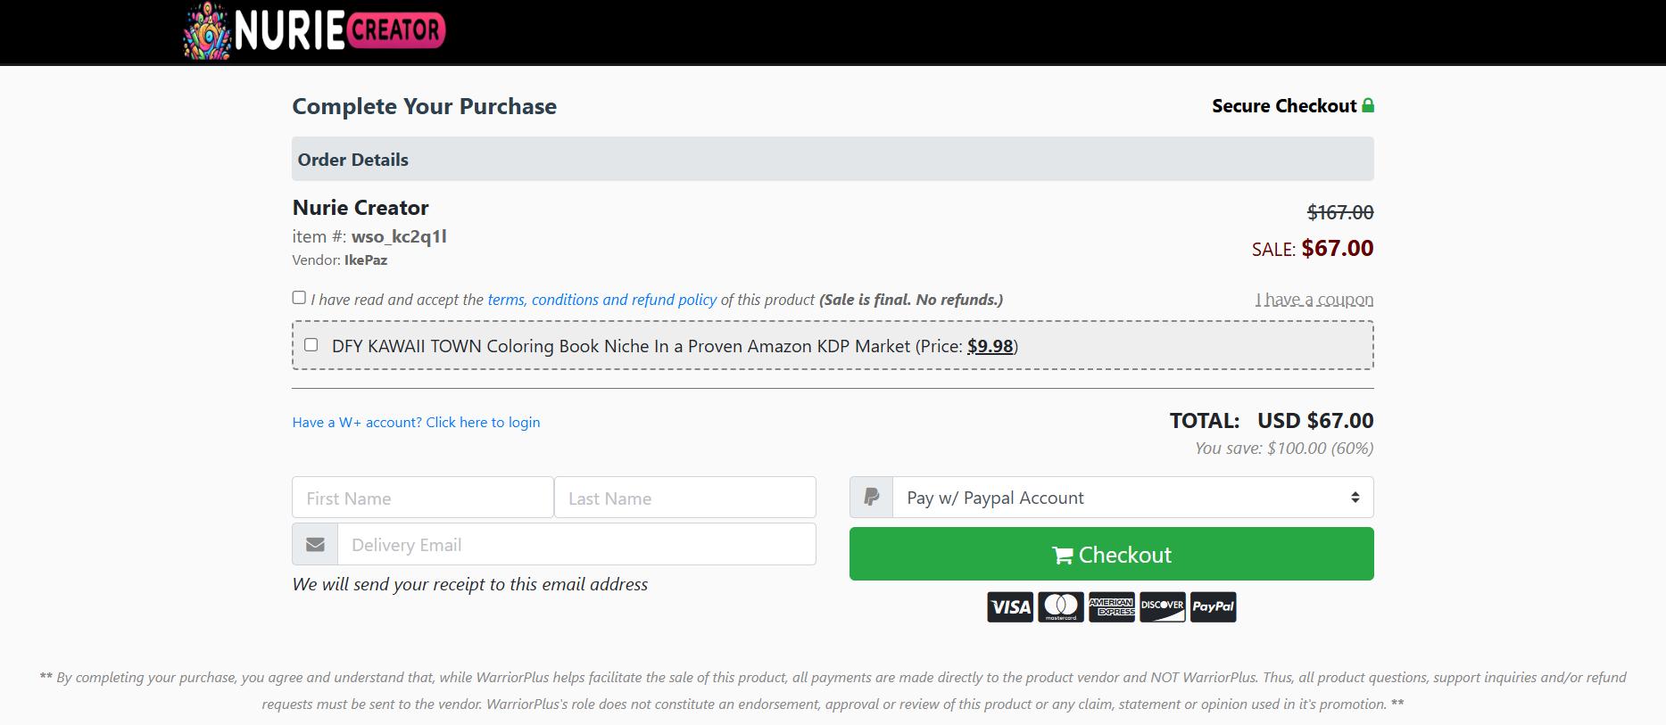This screenshot has width=1666, height=725.
Task: Click the item number wso_kc2q1l
Action: point(399,236)
